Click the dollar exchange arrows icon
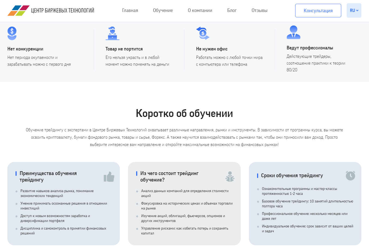This screenshot has height=251, width=369. (203, 33)
